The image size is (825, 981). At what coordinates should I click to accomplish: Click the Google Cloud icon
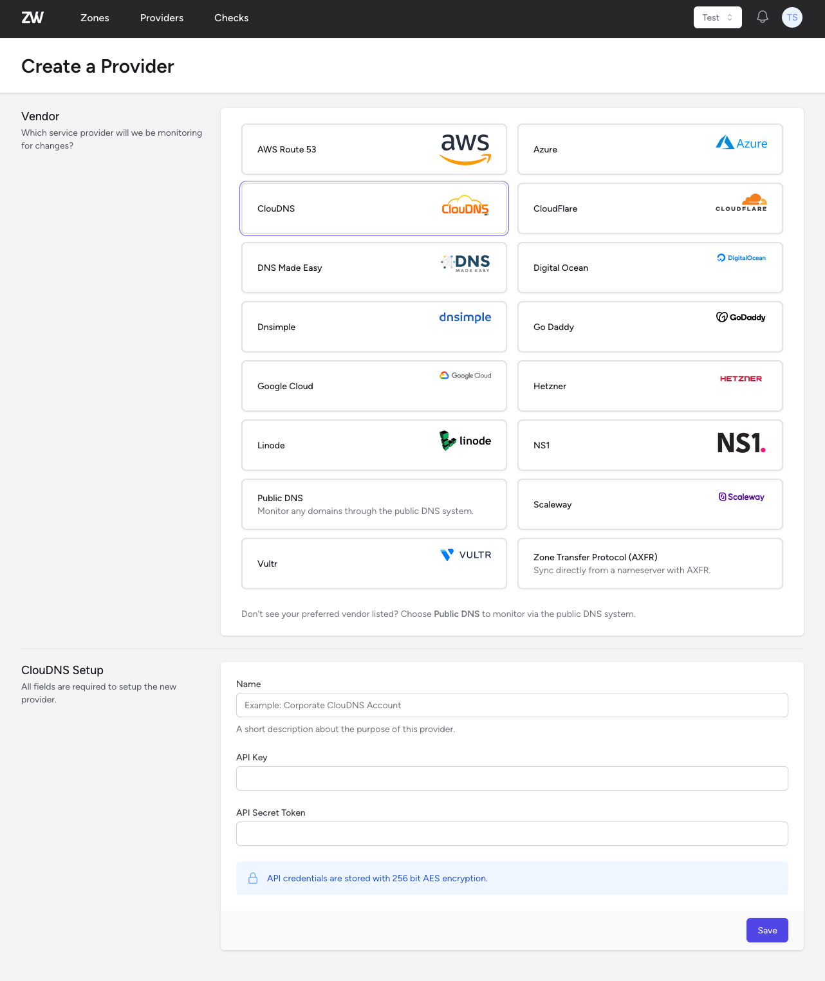tap(444, 375)
